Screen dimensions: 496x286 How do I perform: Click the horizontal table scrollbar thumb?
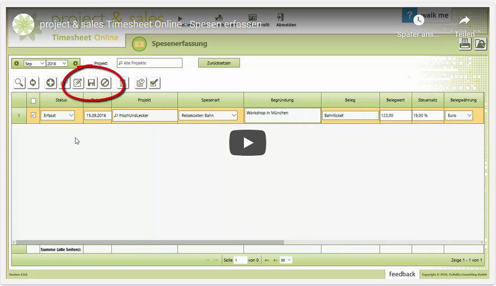[150, 243]
